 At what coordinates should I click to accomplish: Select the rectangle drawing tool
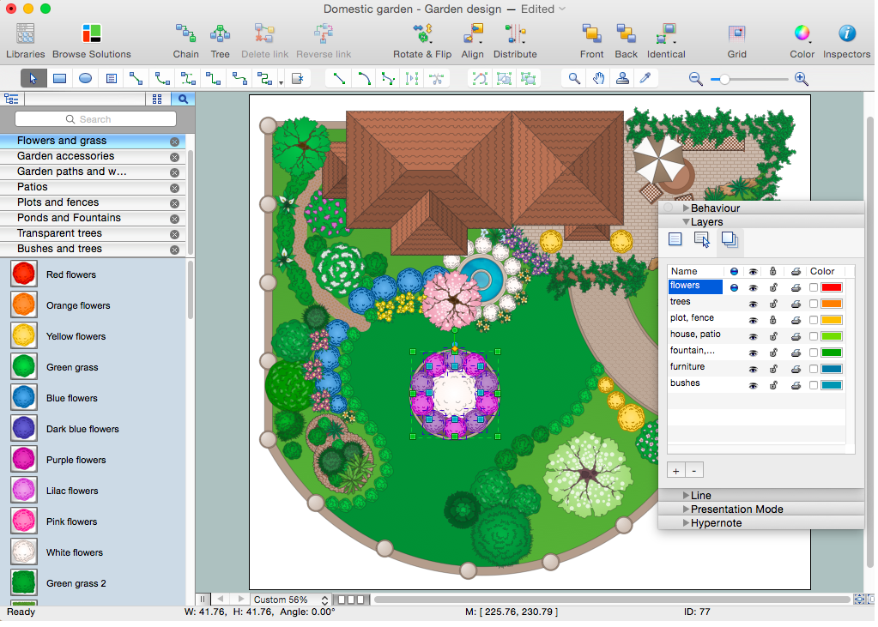point(59,78)
